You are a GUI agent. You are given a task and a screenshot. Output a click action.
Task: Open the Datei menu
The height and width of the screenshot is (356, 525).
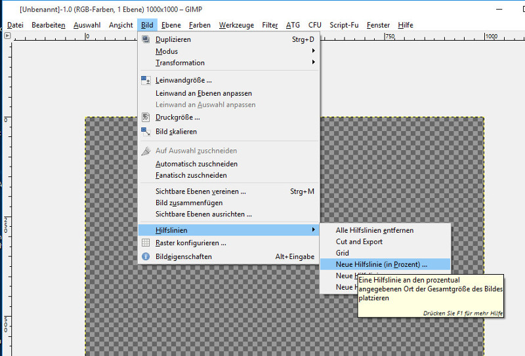point(15,25)
